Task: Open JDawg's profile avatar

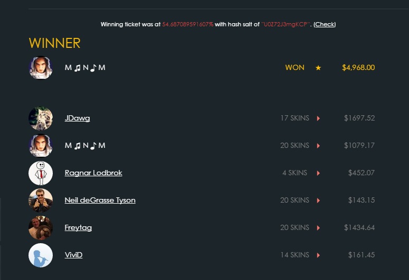Action: tap(41, 118)
